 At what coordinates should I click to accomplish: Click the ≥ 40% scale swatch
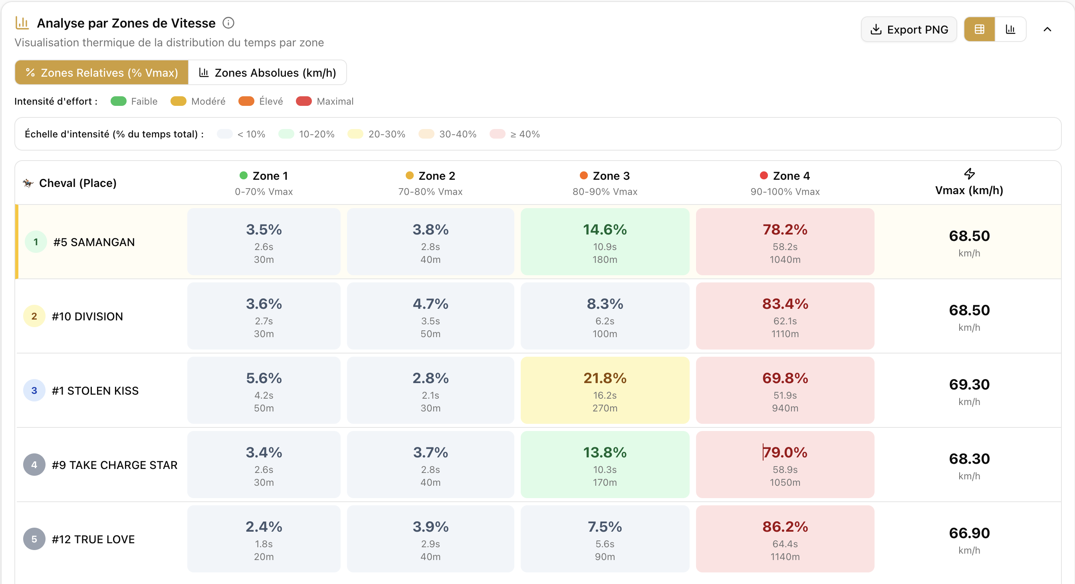click(498, 134)
